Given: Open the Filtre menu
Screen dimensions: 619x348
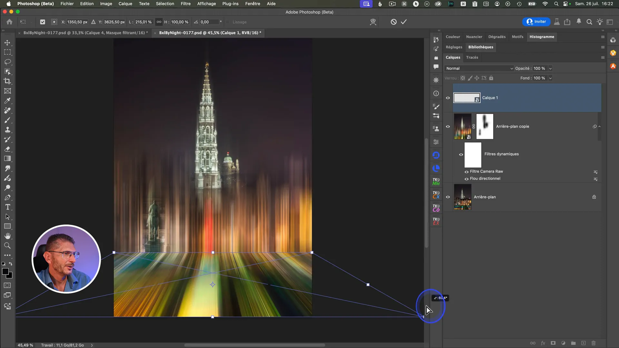Looking at the screenshot, I should pyautogui.click(x=185, y=4).
